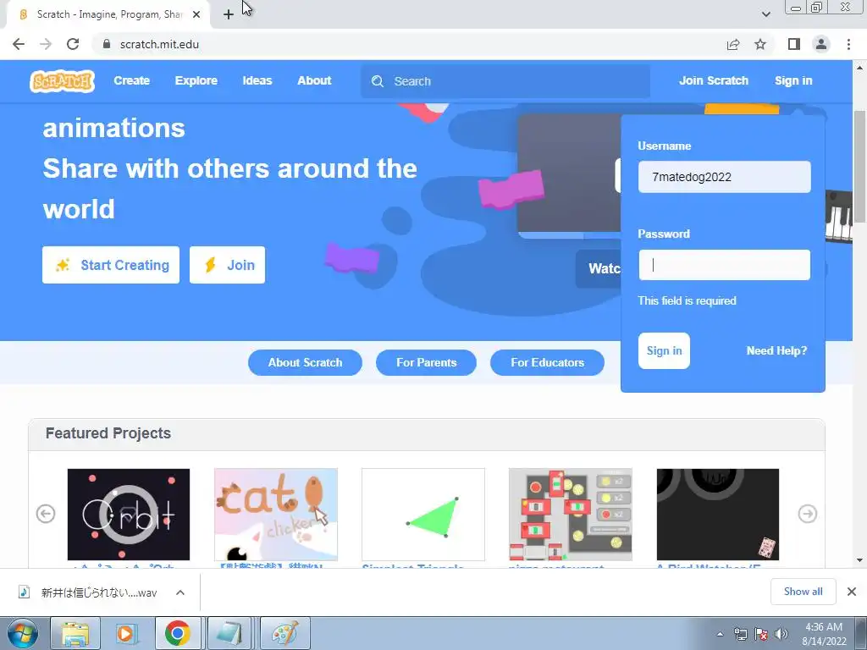Expand the tab search chevron
This screenshot has width=867, height=650.
[x=765, y=14]
